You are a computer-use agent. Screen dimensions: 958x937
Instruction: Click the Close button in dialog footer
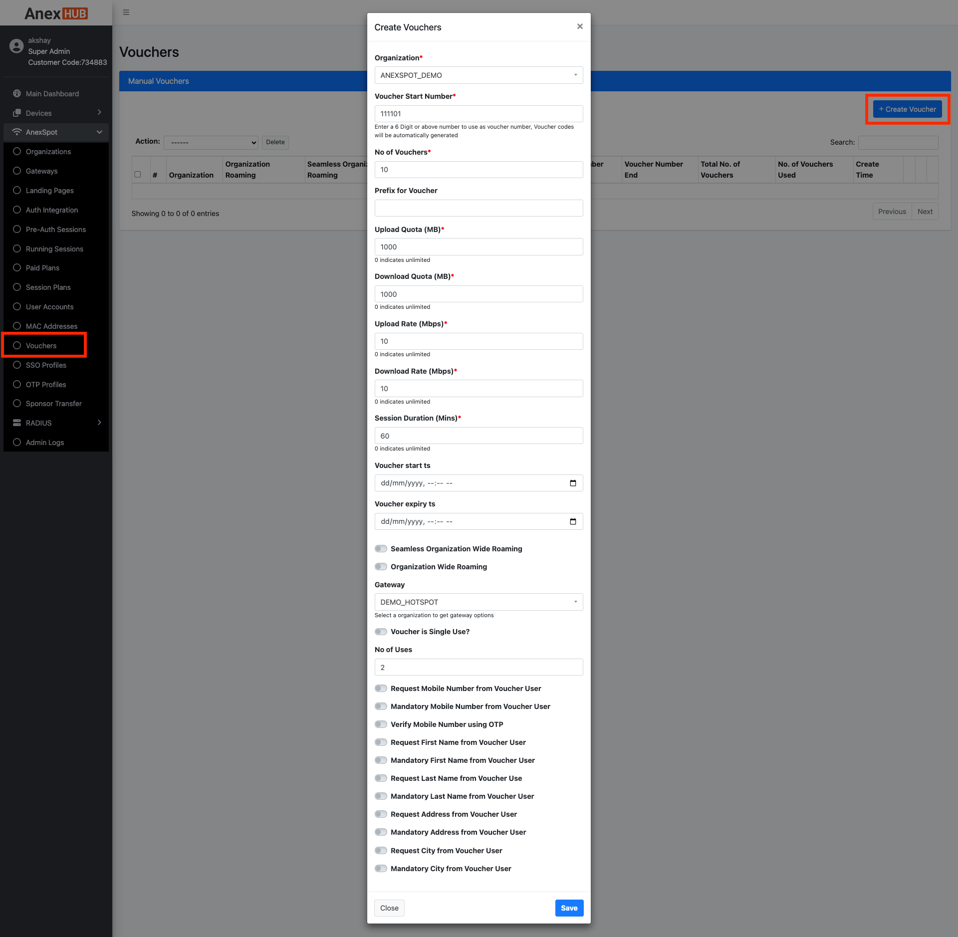(x=389, y=908)
